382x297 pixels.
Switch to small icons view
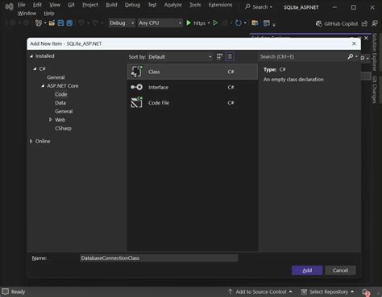point(219,56)
